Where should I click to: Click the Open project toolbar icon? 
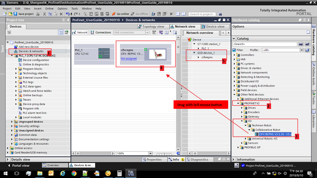pyautogui.click(x=10, y=14)
